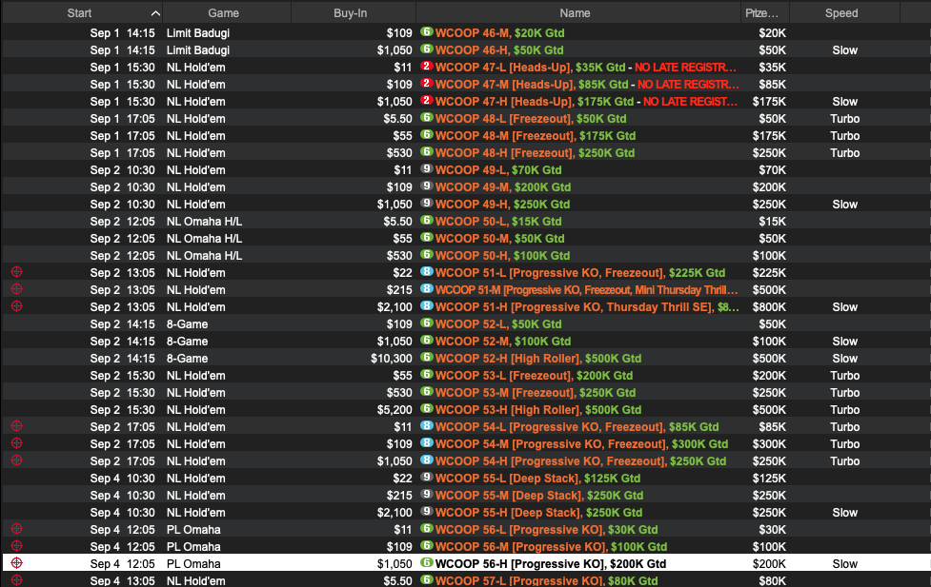Sort by the Prize column header
This screenshot has height=587, width=931.
click(x=761, y=13)
